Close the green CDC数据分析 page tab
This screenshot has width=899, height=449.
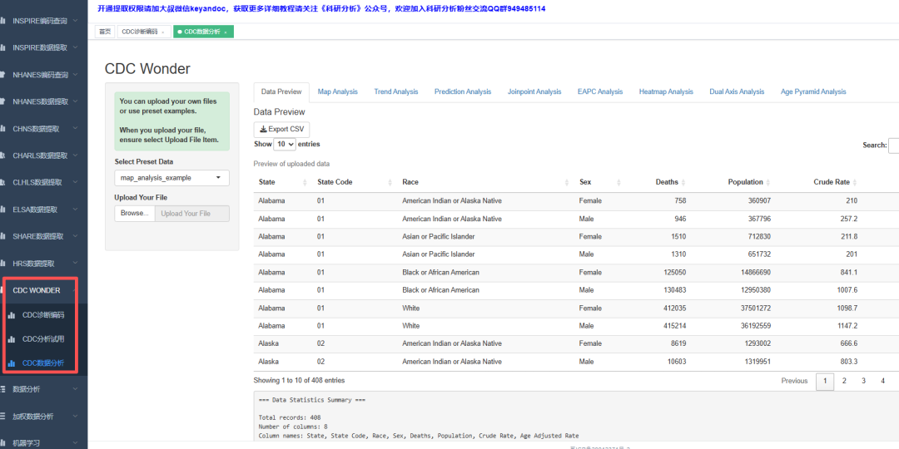click(226, 32)
